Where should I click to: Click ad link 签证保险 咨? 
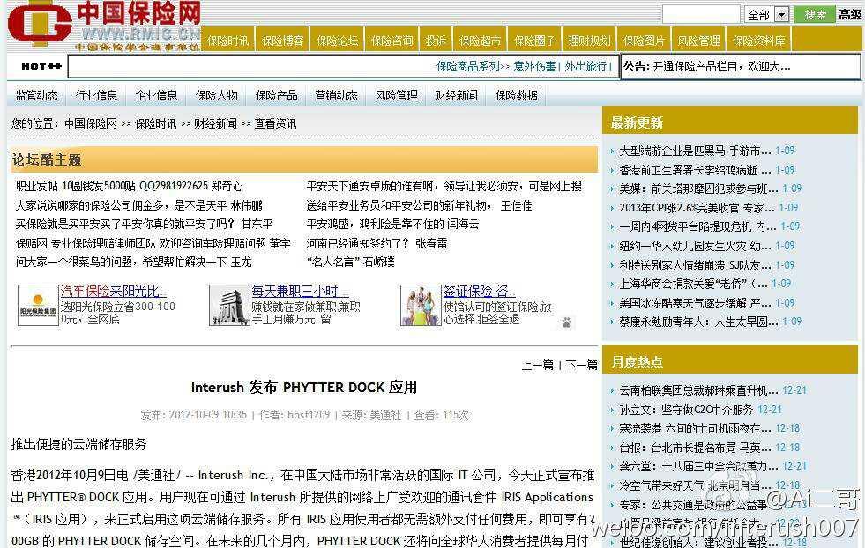(479, 291)
